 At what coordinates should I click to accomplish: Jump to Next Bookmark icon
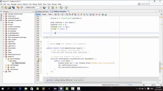(84, 15)
